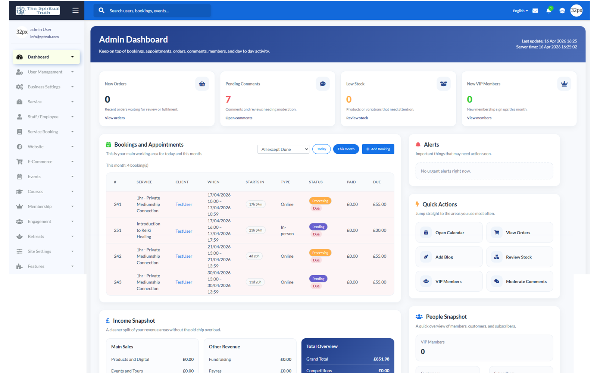Click TestUser link for booking 251
The height and width of the screenshot is (373, 597).
coord(184,231)
